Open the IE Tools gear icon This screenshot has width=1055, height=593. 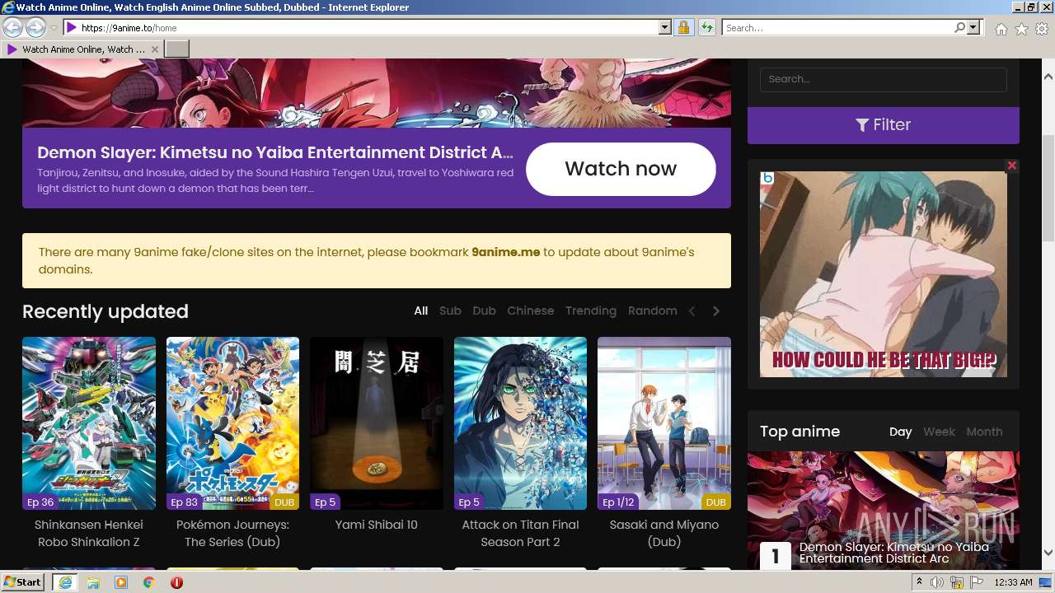[1042, 29]
